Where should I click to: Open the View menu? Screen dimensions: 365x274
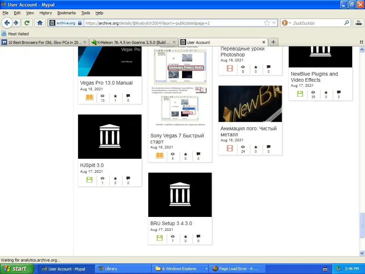coord(30,13)
